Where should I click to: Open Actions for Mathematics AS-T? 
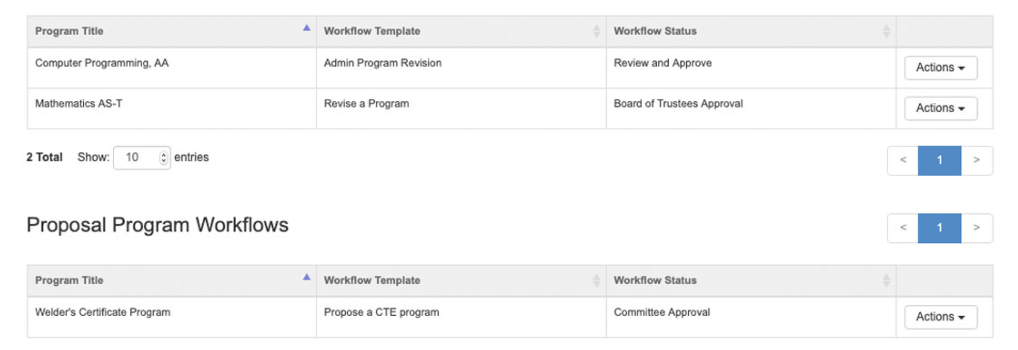pos(940,108)
